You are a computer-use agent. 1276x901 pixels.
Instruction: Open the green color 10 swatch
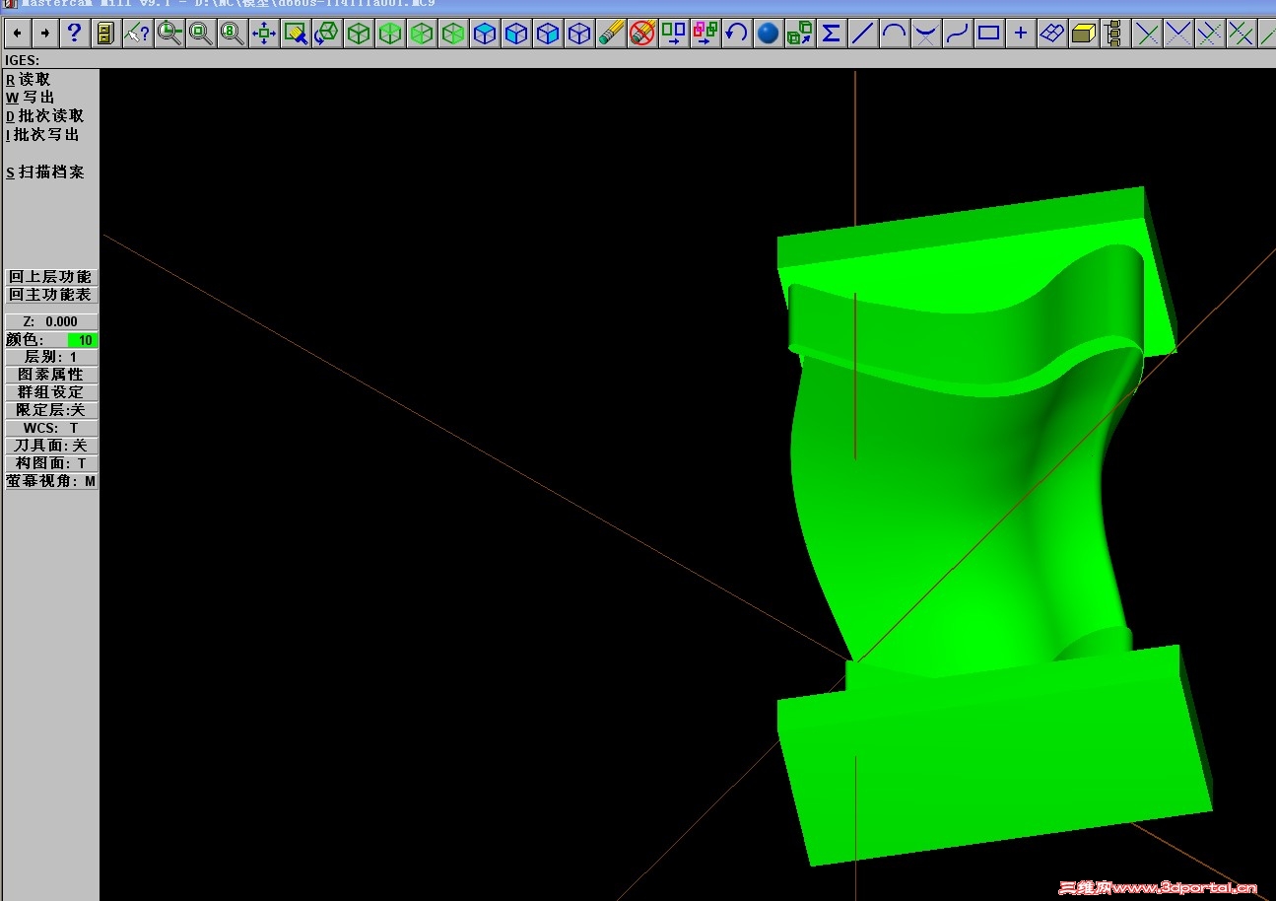[83, 340]
